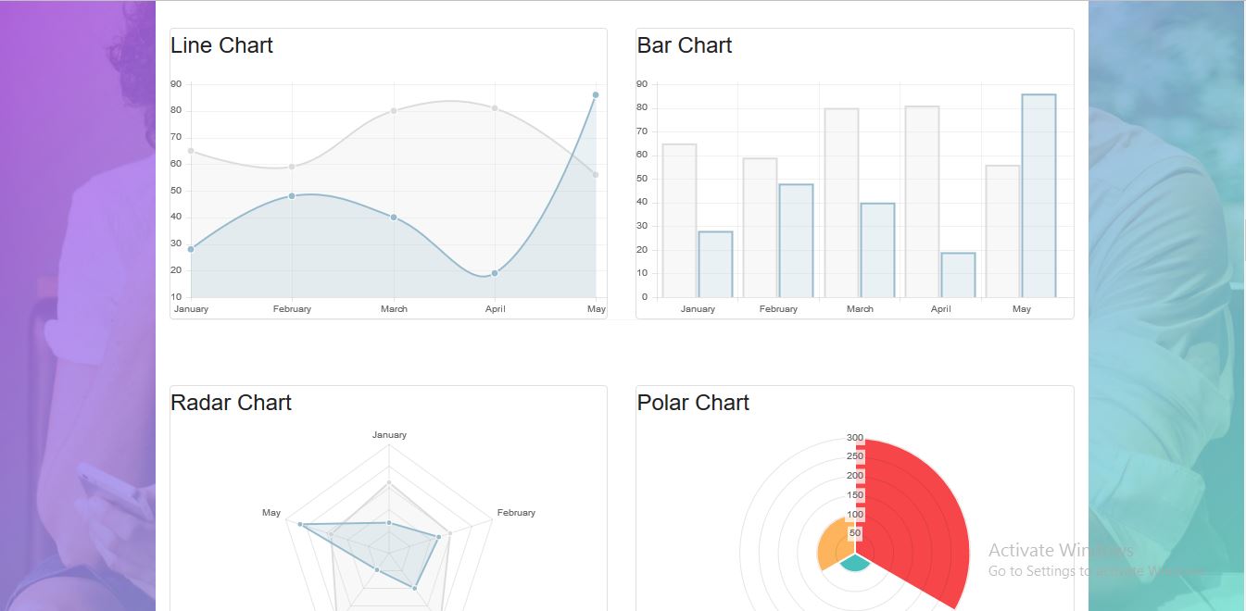Pick the gray May point in Line Chart
1246x611 pixels.
[596, 175]
